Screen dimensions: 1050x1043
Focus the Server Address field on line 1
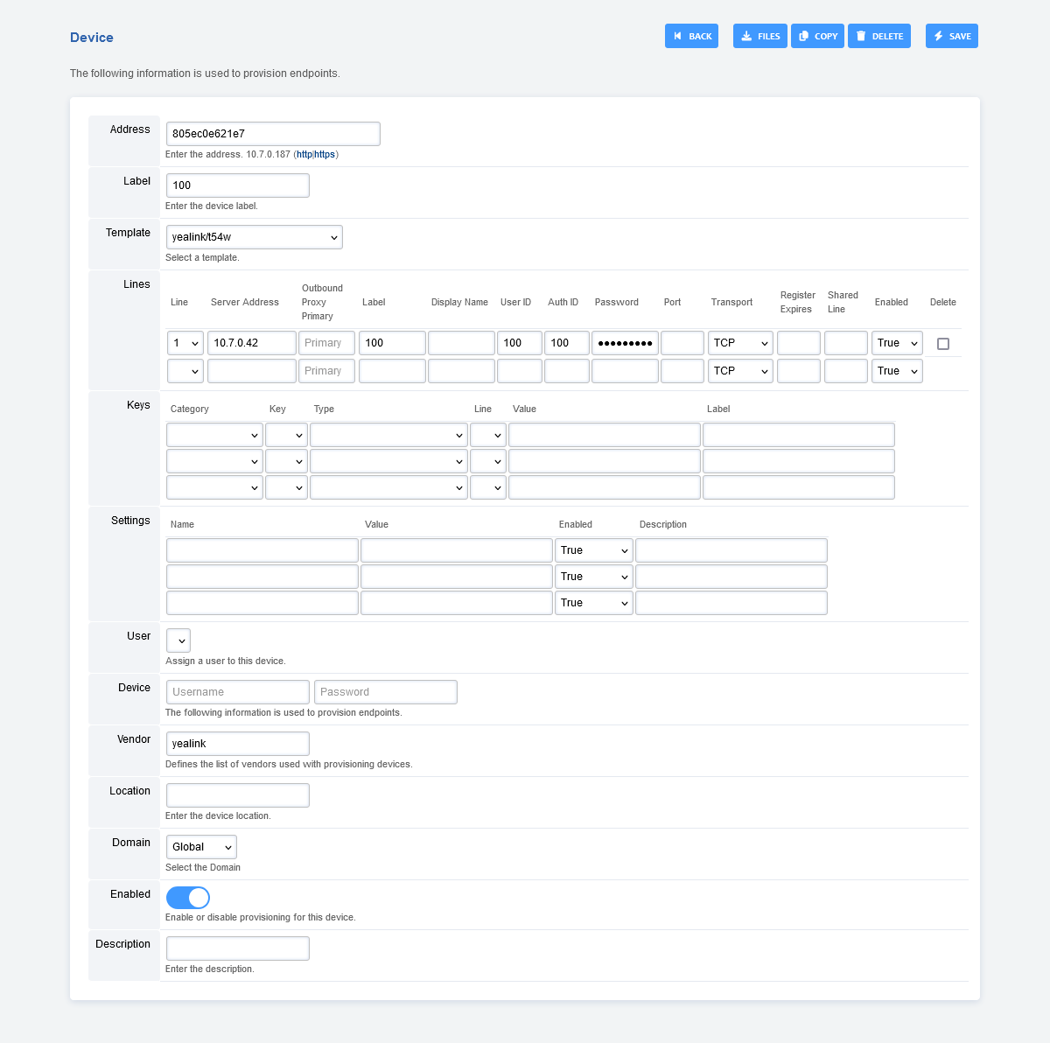tap(251, 343)
